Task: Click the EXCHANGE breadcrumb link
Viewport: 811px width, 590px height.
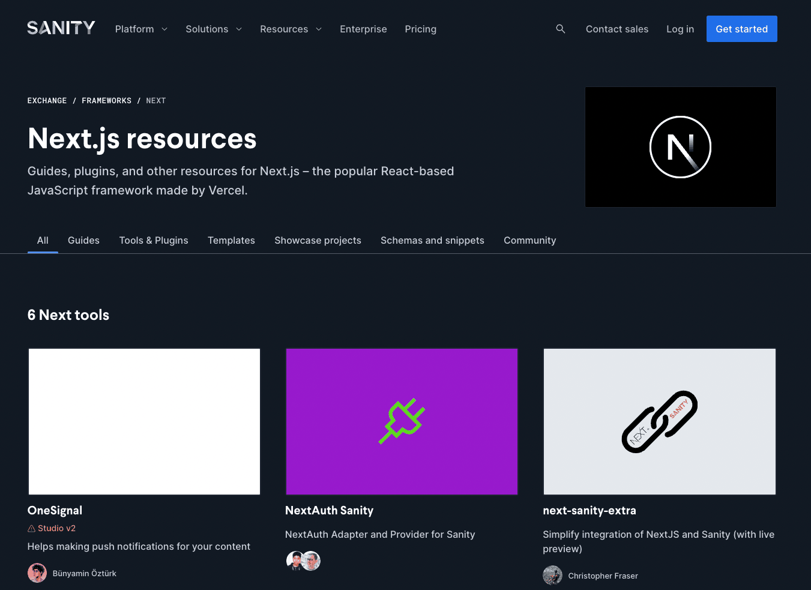Action: (x=47, y=100)
